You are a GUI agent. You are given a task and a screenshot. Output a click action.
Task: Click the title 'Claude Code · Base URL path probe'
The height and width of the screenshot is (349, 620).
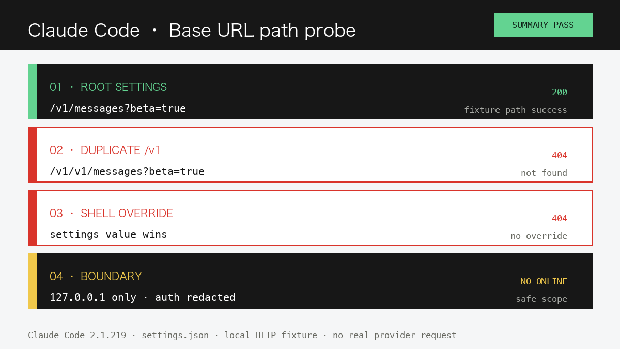pyautogui.click(x=192, y=31)
